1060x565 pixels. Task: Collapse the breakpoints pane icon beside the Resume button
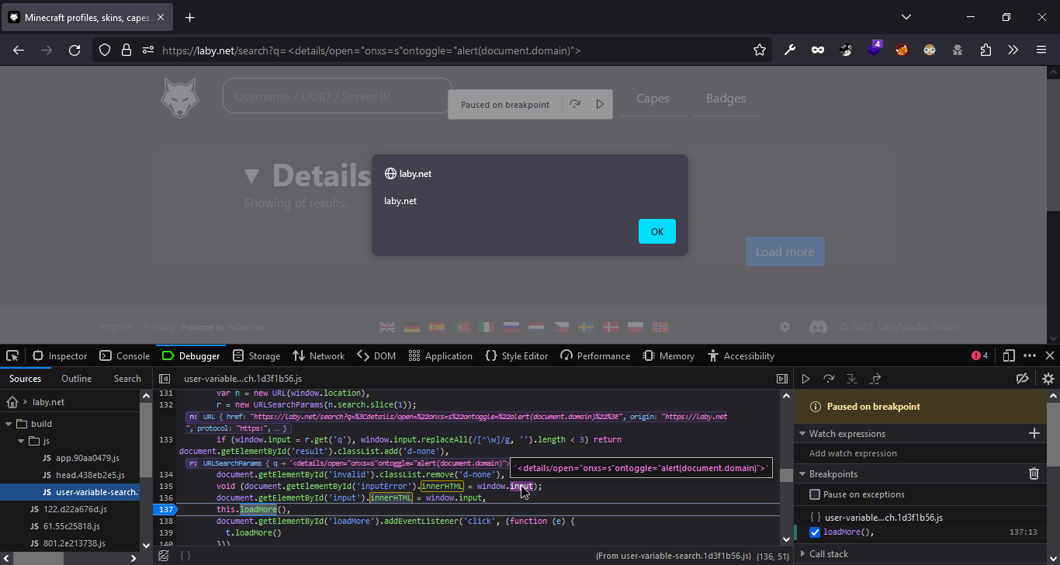click(x=782, y=379)
